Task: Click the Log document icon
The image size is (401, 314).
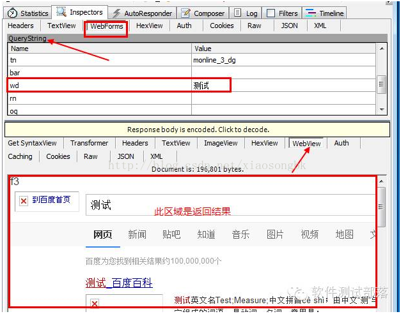Action: click(x=237, y=13)
